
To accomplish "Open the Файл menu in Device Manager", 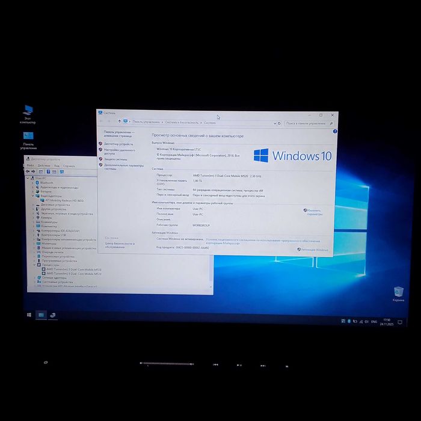I will pyautogui.click(x=30, y=165).
